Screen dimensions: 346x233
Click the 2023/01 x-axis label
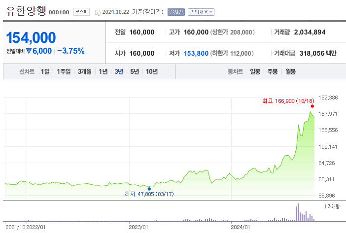(x=138, y=227)
